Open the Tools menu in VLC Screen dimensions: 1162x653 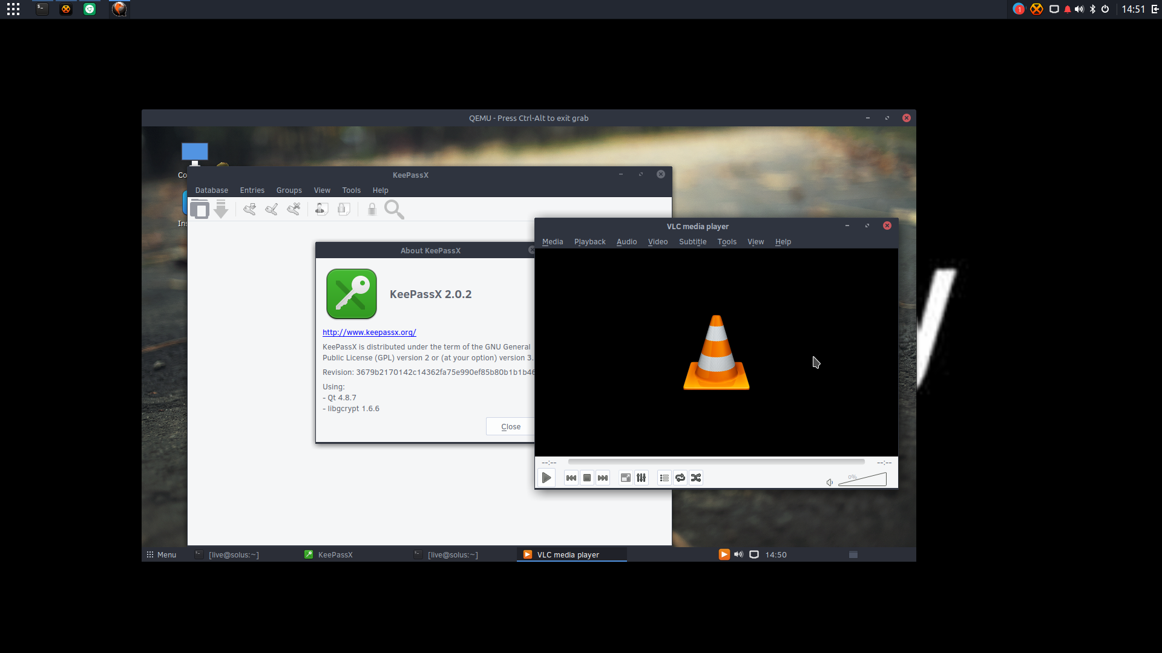(727, 242)
